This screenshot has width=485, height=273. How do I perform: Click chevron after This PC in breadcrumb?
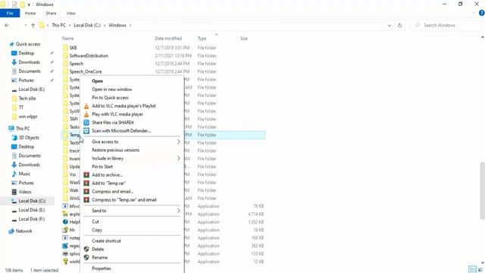coord(70,25)
